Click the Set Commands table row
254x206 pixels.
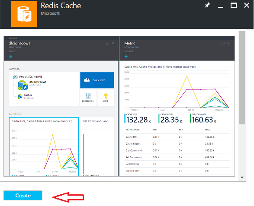click(177, 157)
